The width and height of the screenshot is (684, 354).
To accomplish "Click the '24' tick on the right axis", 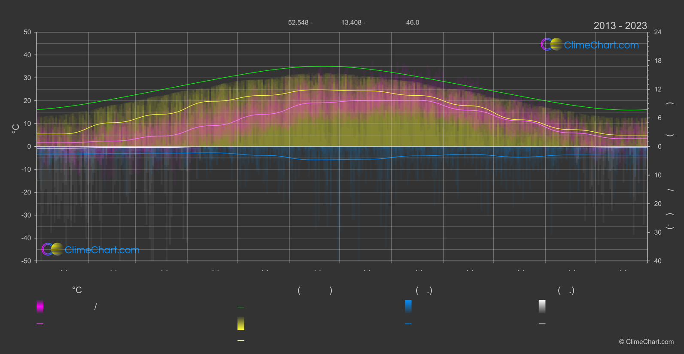I will point(658,32).
